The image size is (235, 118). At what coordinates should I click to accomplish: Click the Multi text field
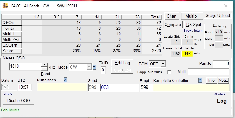point(208,72)
